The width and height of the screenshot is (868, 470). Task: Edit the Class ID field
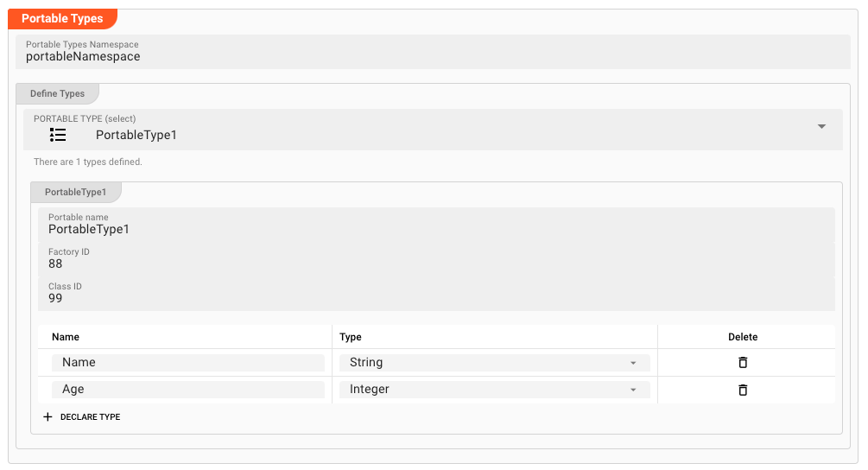(432, 298)
